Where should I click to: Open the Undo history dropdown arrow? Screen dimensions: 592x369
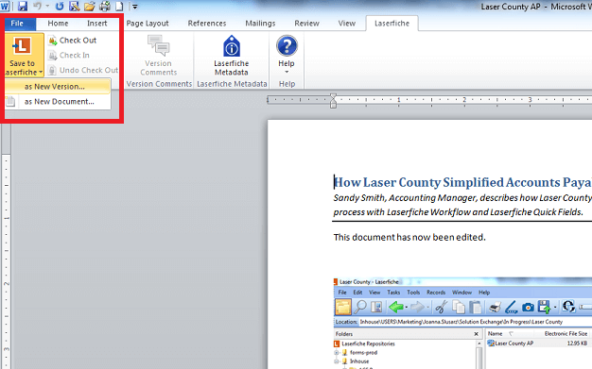pyautogui.click(x=47, y=6)
